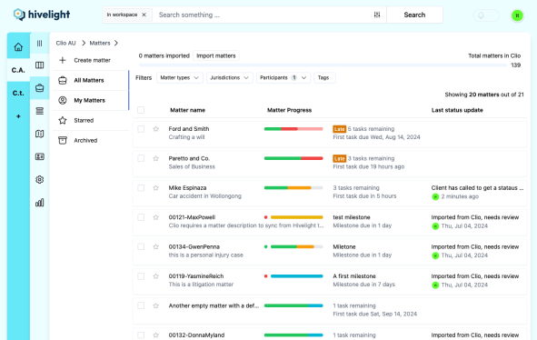537x340 pixels.
Task: Open Archived matters list
Action: pos(91,140)
